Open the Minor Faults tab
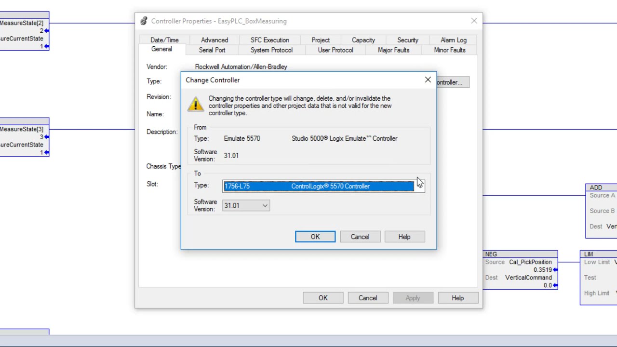 click(450, 50)
